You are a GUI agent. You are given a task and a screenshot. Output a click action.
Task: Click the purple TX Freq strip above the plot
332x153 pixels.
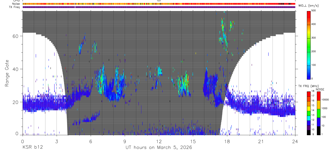(159, 7)
